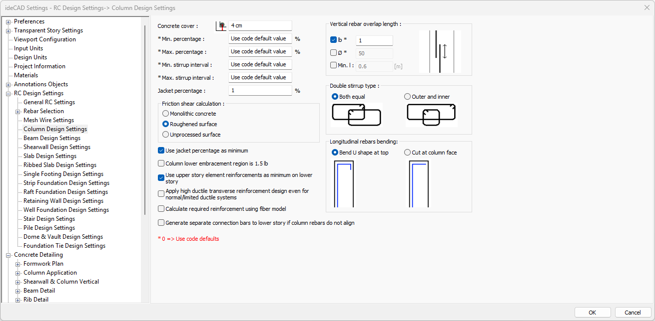Select Roughened surface radio button

point(165,124)
